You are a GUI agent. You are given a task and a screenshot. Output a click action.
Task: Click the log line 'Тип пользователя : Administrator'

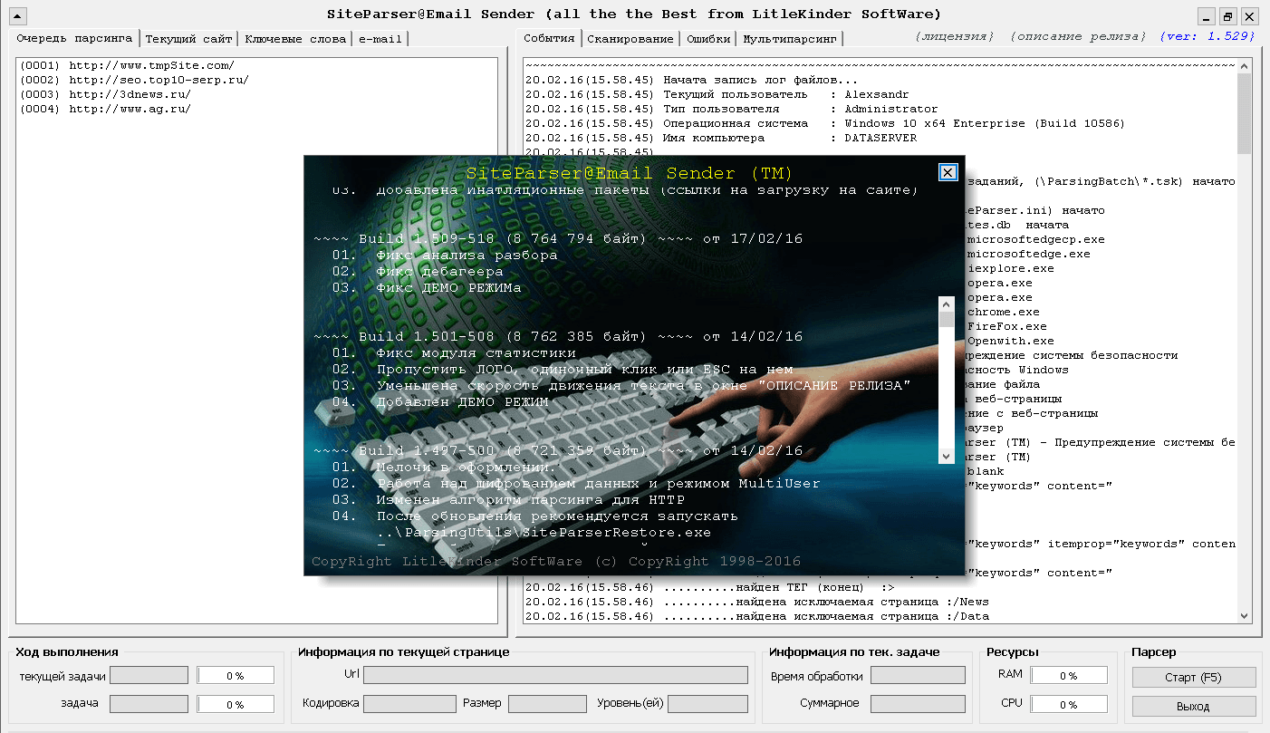731,109
